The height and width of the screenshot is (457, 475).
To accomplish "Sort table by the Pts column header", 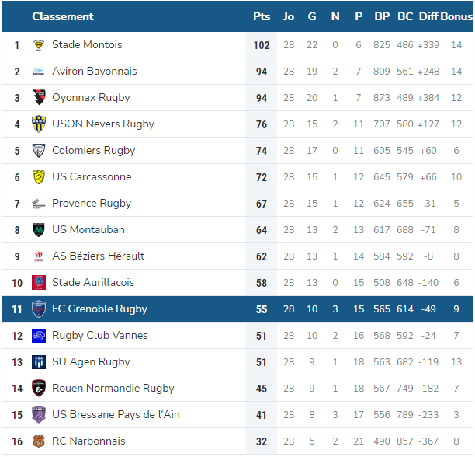I will pos(262,16).
